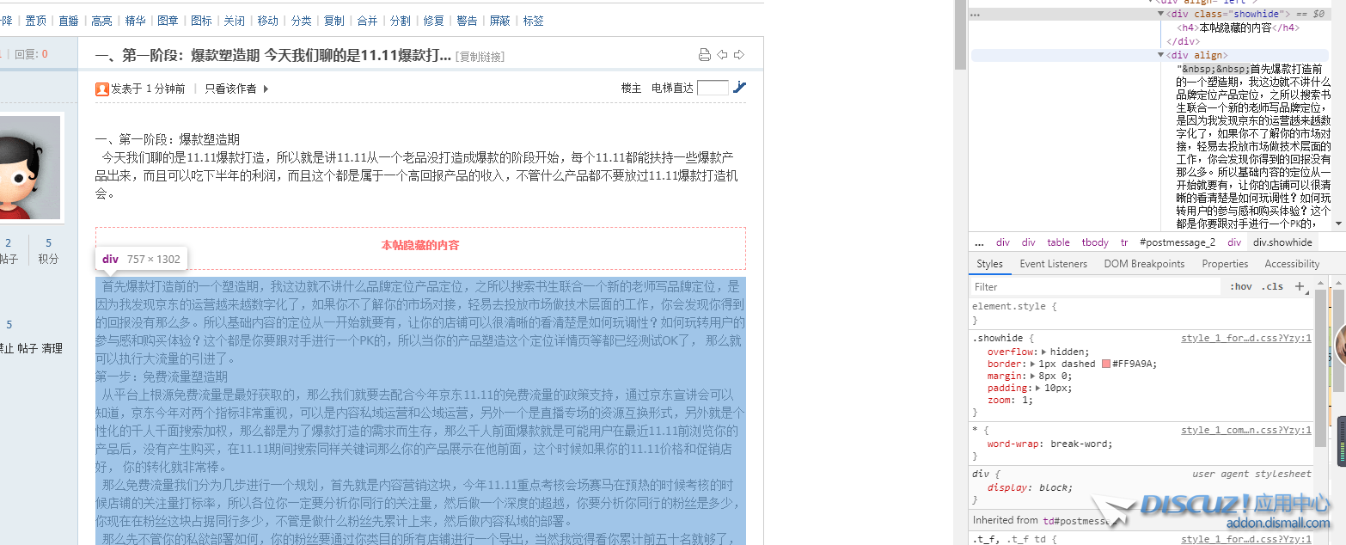Click the 本帖隐藏的内容 hidden content heading
The height and width of the screenshot is (545, 1346).
click(420, 245)
